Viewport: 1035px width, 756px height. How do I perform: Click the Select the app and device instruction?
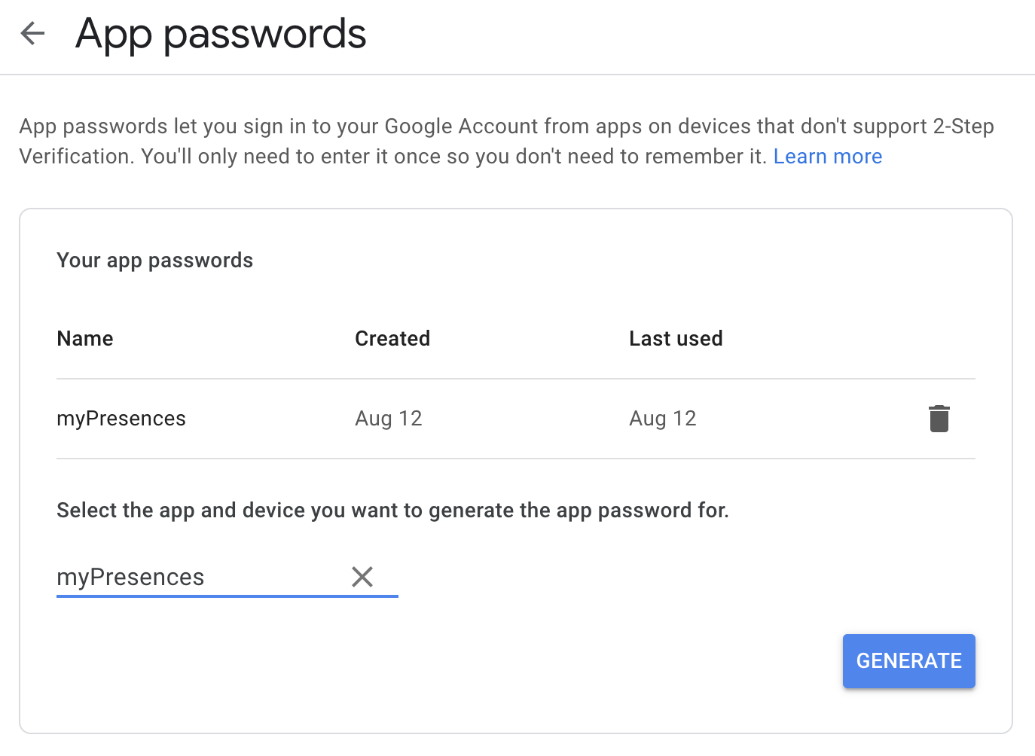[x=392, y=511]
